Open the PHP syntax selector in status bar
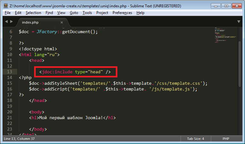 (226, 139)
